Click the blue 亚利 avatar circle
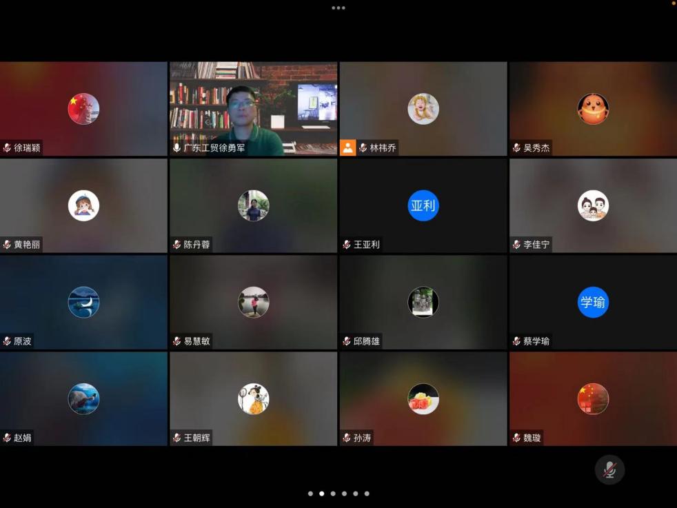 click(x=423, y=205)
